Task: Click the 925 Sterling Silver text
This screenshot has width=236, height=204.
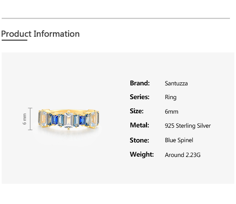Action: 188,126
